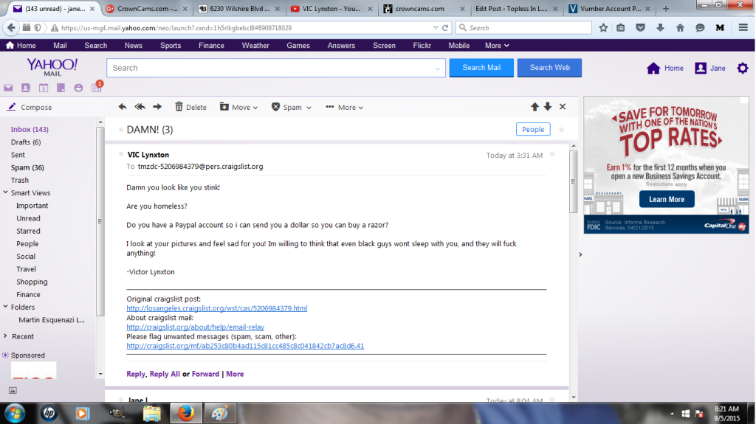Image resolution: width=756 pixels, height=424 pixels.
Task: Open the original craigslist post link
Action: pos(216,308)
